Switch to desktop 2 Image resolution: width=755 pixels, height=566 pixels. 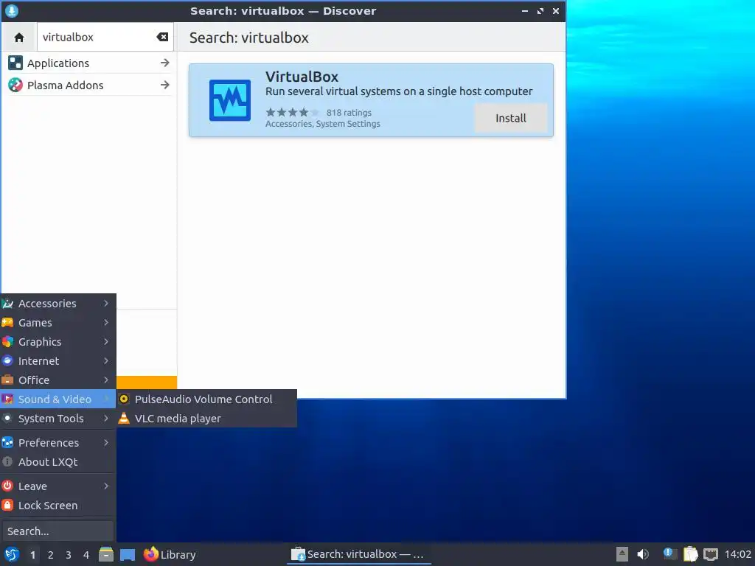pos(51,555)
